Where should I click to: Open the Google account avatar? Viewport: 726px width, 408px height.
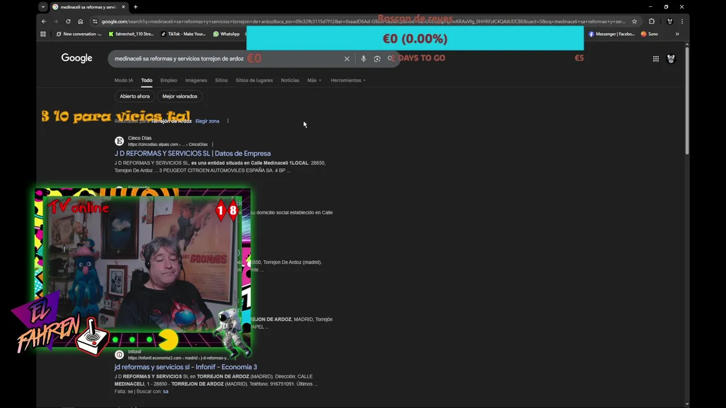click(671, 58)
